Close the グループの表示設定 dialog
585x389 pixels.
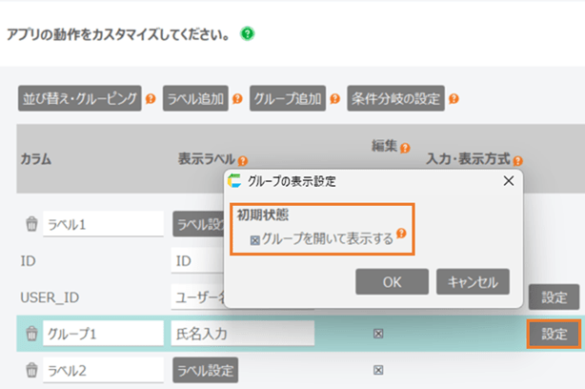coord(509,181)
